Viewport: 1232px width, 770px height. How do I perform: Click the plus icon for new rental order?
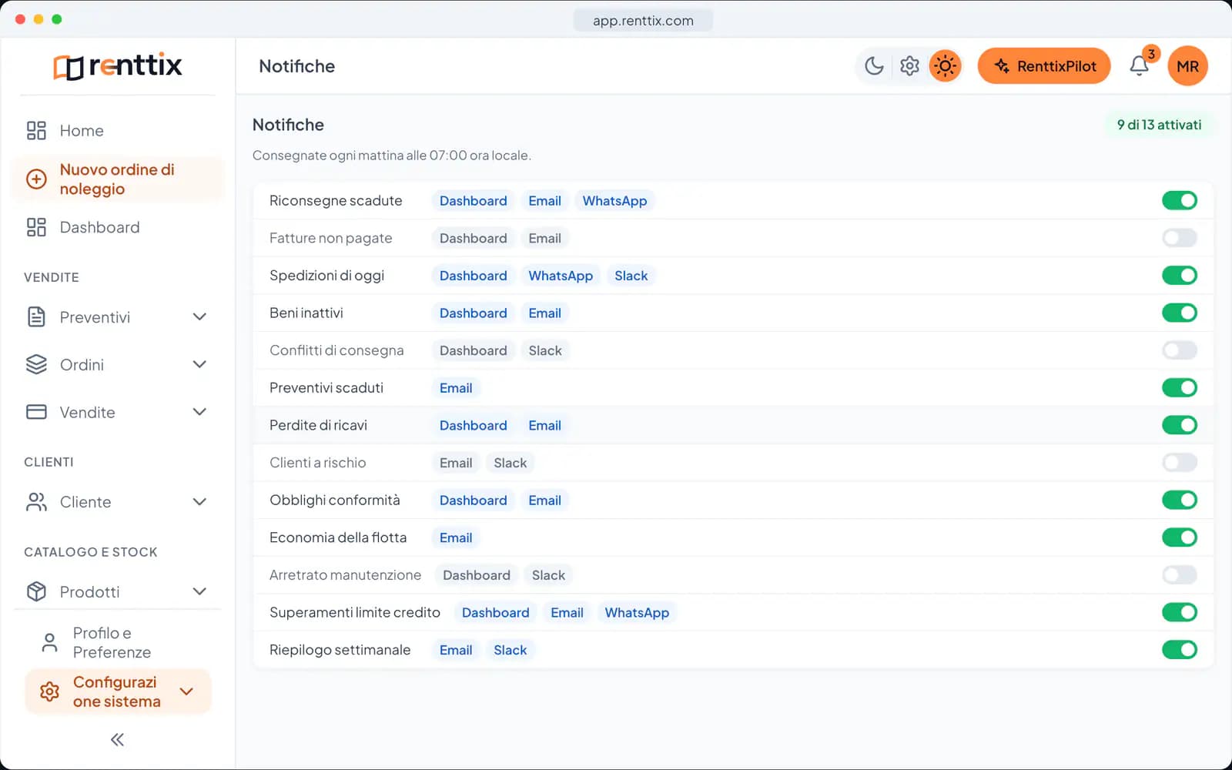[36, 179]
